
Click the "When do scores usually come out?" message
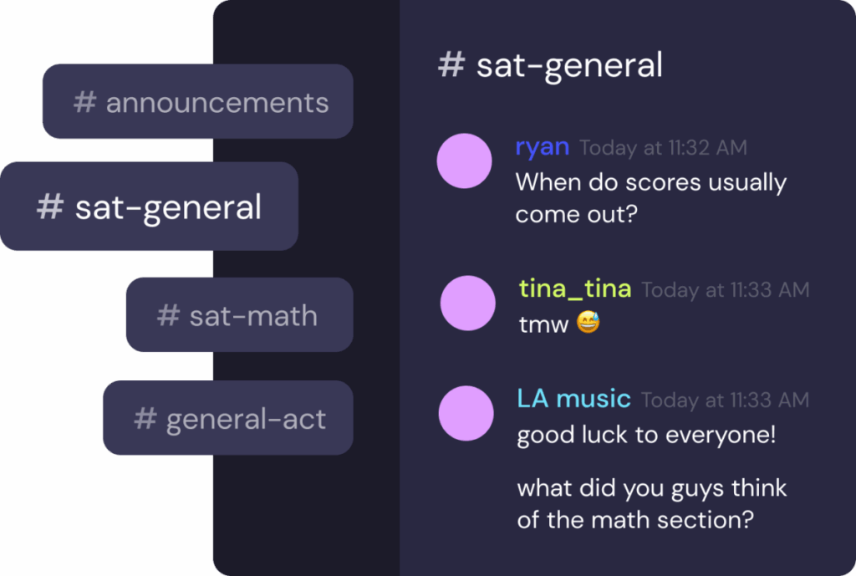(650, 198)
